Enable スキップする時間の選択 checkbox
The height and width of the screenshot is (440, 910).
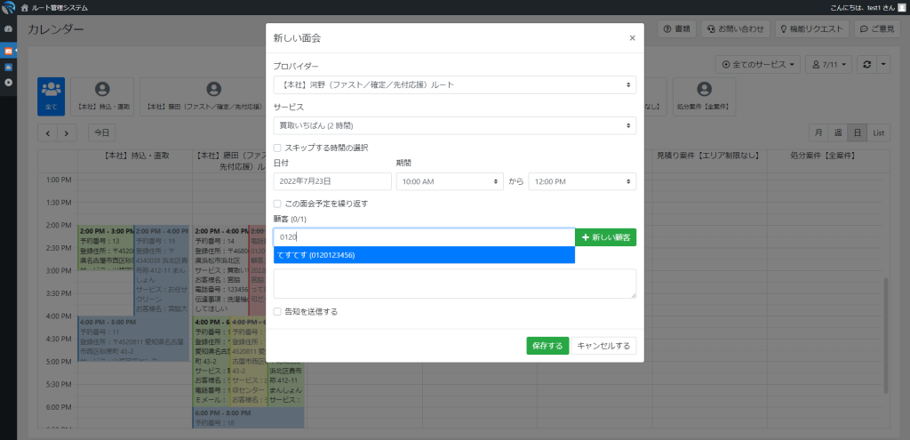coord(278,148)
